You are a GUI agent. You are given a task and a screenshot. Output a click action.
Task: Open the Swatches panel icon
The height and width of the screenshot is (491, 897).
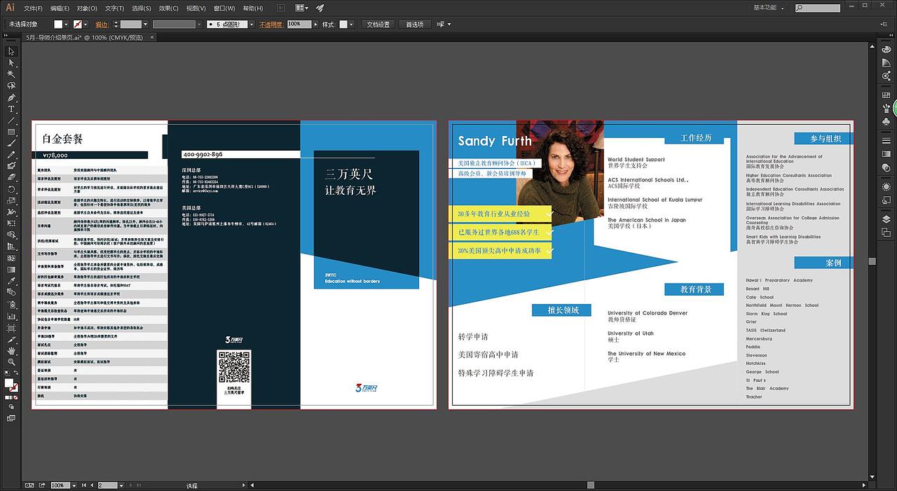[886, 95]
